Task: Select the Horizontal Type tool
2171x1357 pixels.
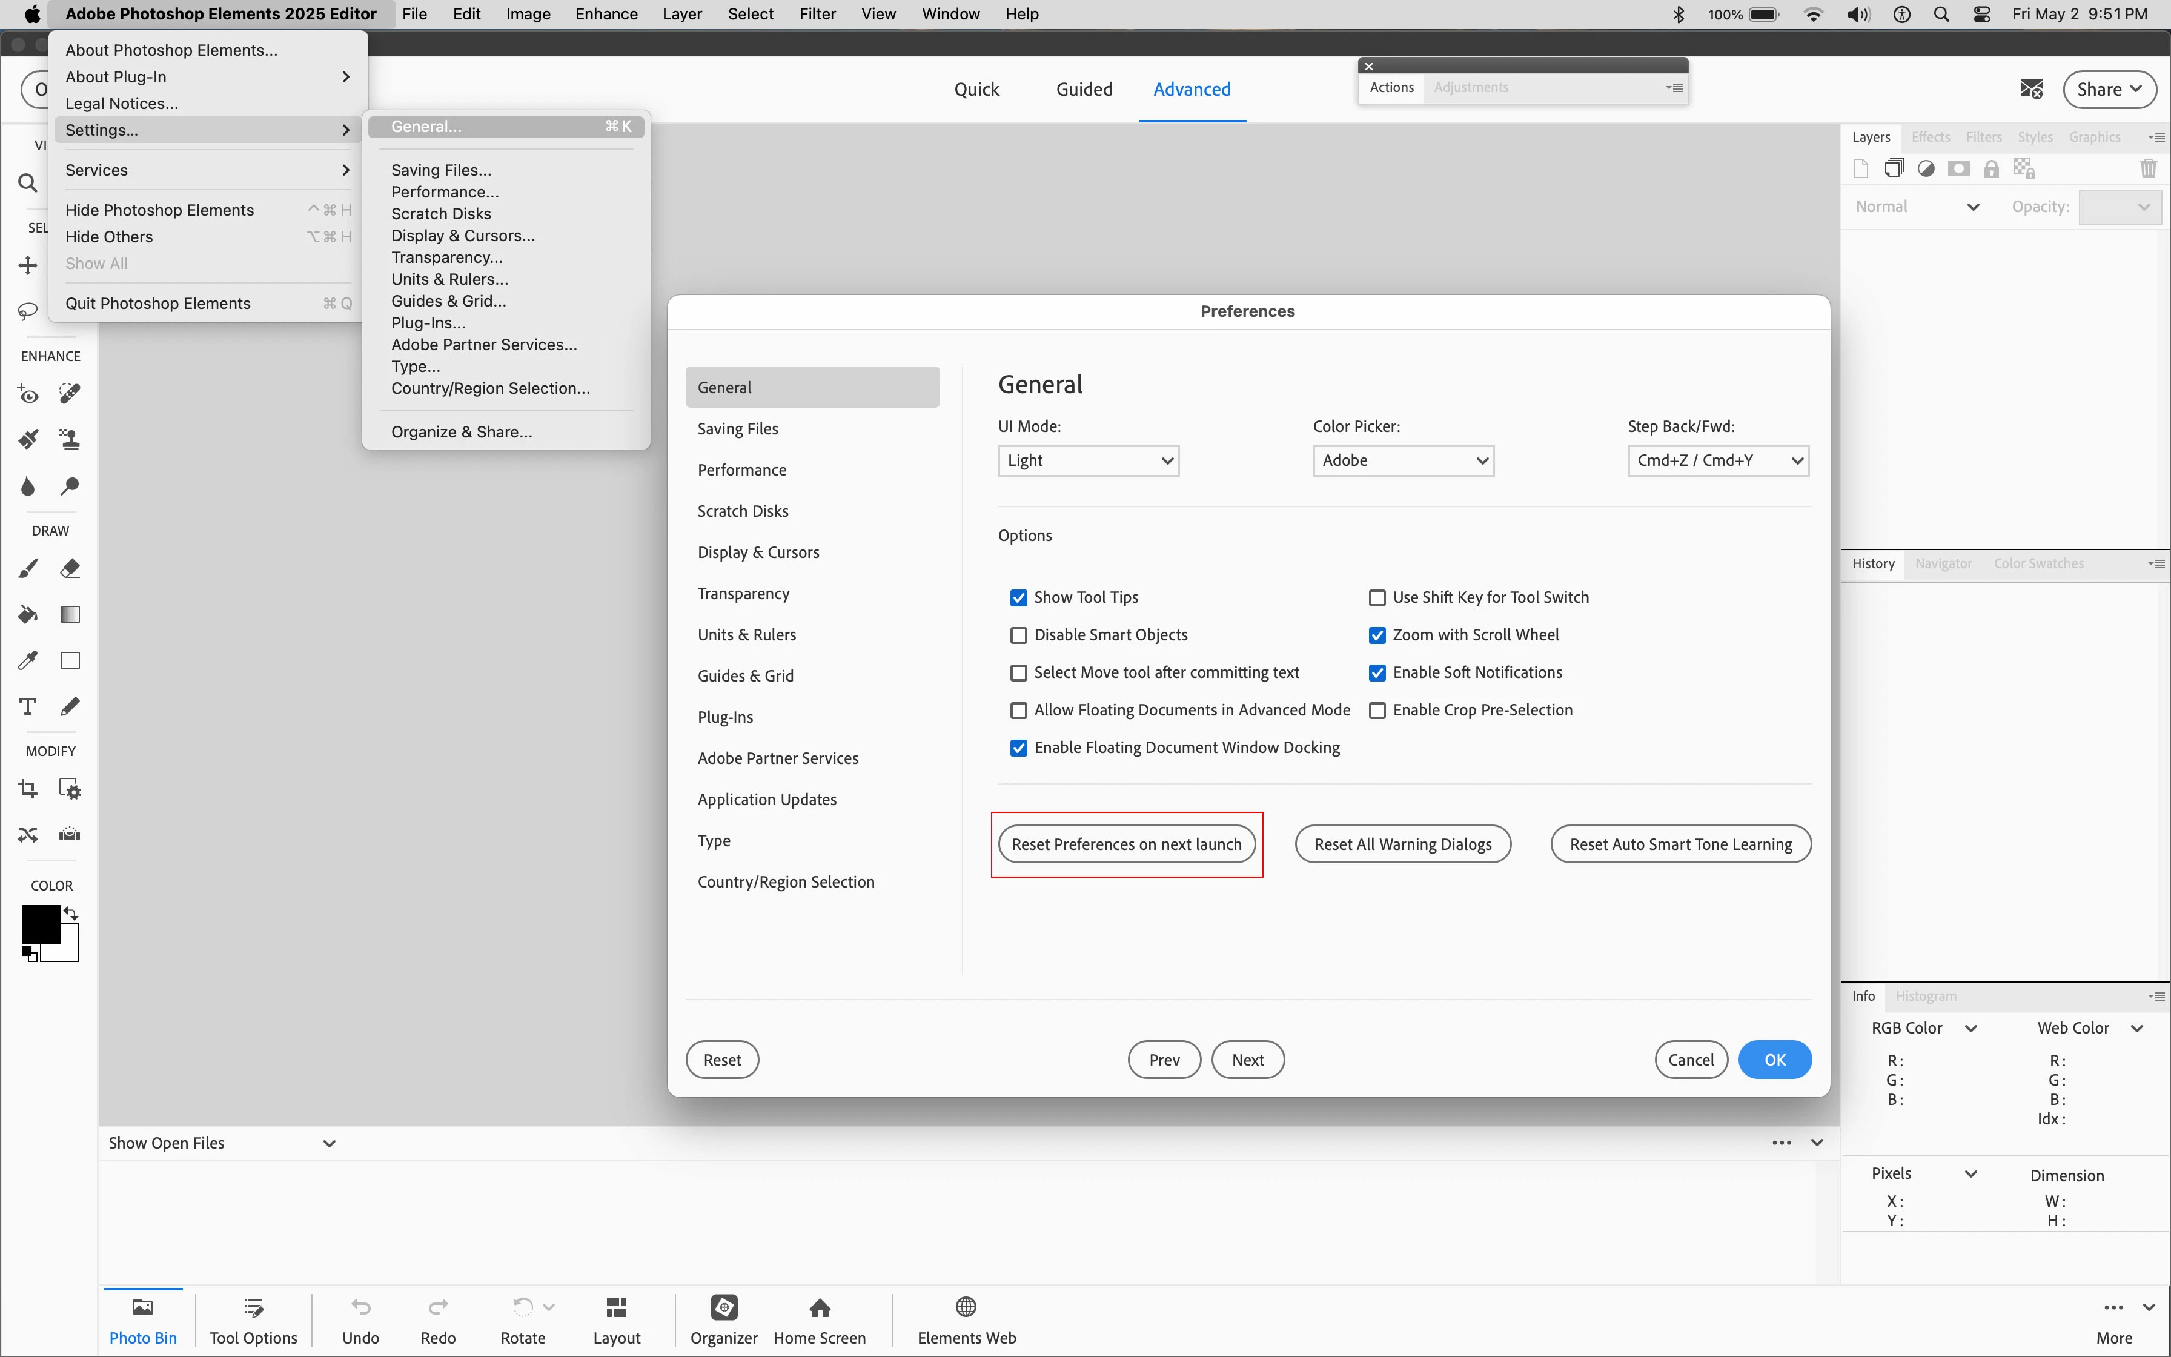Action: [x=28, y=706]
